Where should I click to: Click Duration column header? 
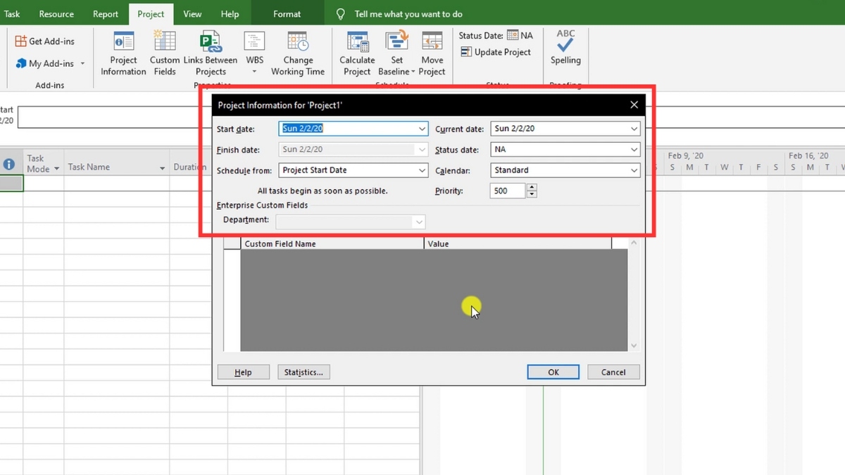coord(189,167)
